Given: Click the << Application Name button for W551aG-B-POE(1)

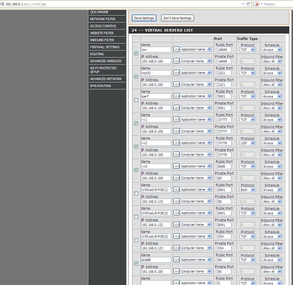Looking at the screenshot, I should [x=177, y=190].
